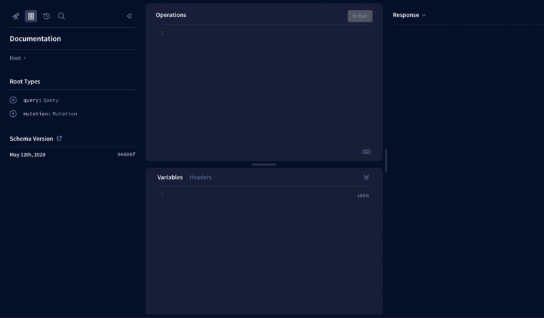Image resolution: width=544 pixels, height=318 pixels.
Task: Run the operation
Action: [360, 16]
